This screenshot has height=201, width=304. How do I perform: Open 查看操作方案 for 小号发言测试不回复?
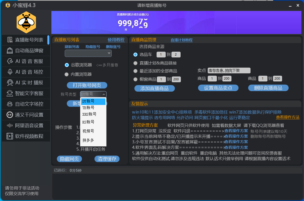point(236,142)
